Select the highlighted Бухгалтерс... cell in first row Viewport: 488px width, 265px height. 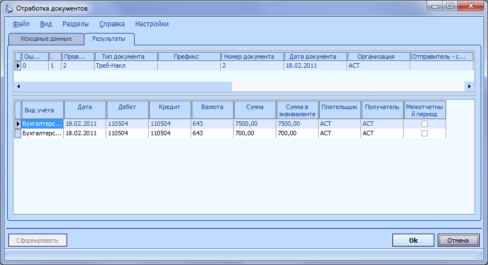[x=42, y=124]
